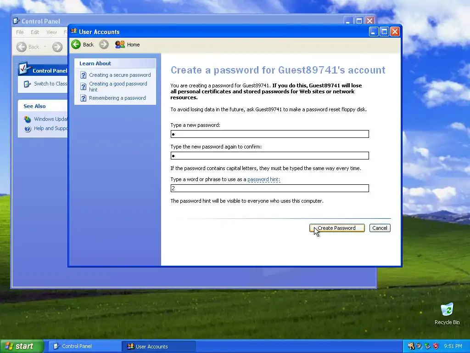The height and width of the screenshot is (353, 470).
Task: Click the Create a password heading text
Action: point(278,70)
